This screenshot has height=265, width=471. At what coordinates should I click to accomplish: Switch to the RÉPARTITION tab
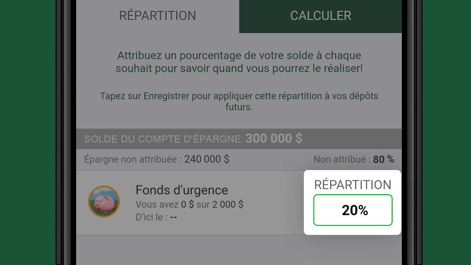(x=158, y=16)
